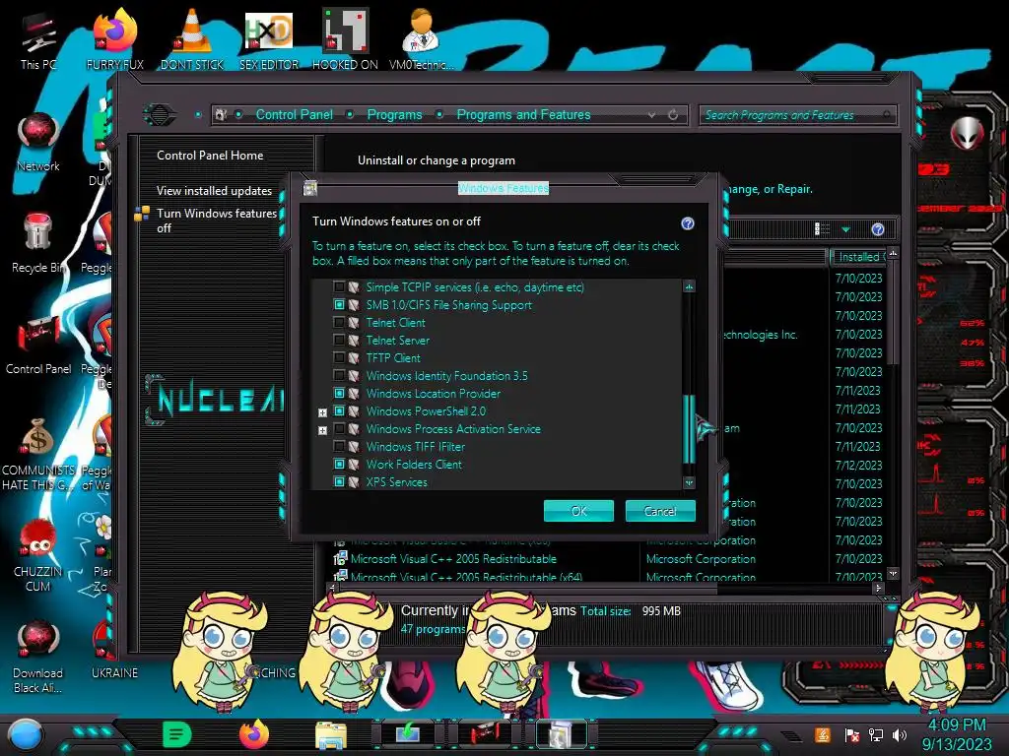The width and height of the screenshot is (1009, 756).
Task: Open Control Panel Home link
Action: pos(210,155)
